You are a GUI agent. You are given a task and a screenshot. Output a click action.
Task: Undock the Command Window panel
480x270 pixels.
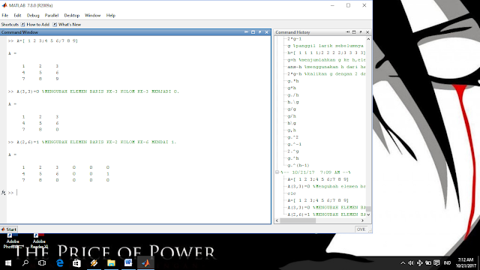coord(260,32)
